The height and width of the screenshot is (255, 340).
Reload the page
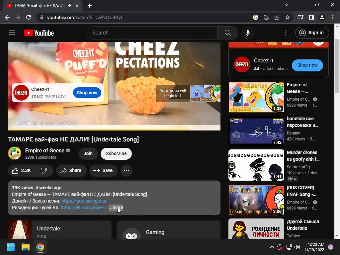[x=29, y=17]
